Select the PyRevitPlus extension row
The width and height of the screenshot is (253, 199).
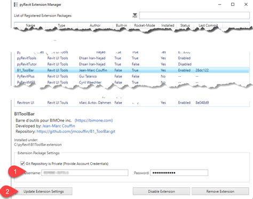(132, 76)
